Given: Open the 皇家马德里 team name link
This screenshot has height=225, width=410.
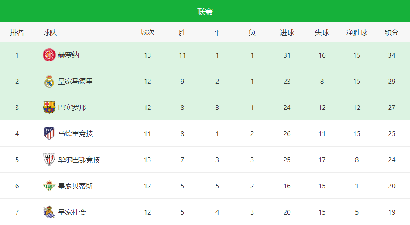Looking at the screenshot, I should click(x=75, y=81).
